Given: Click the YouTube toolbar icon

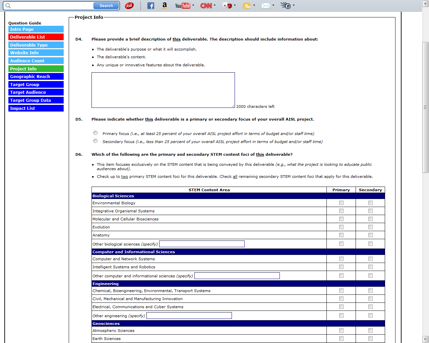Looking at the screenshot, I should coord(182,6).
